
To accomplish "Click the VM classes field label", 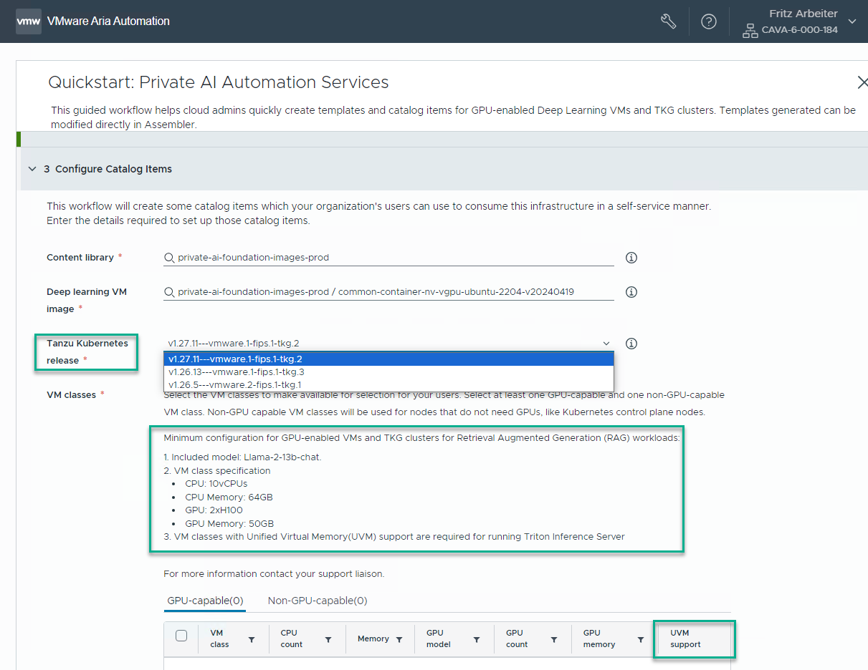I will click(x=71, y=395).
